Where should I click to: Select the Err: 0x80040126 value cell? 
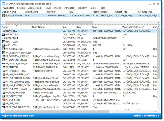(x=106, y=100)
